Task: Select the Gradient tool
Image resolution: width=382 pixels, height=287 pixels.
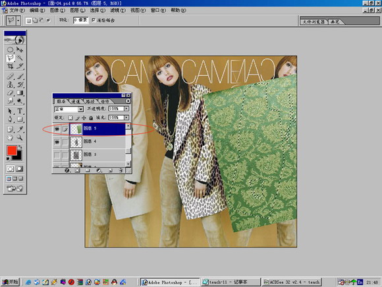Action: point(20,93)
